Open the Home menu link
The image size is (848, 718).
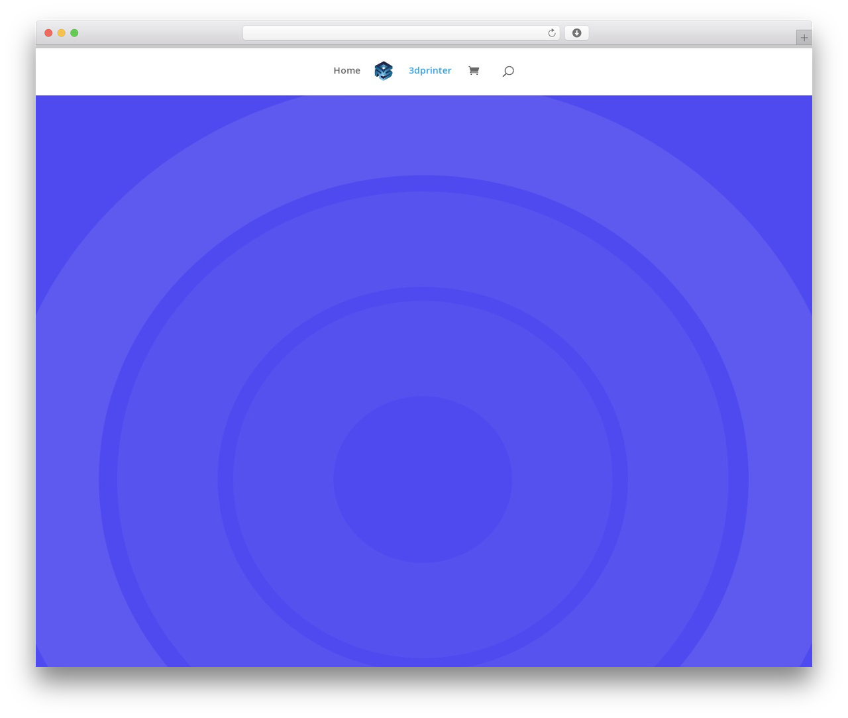click(346, 70)
